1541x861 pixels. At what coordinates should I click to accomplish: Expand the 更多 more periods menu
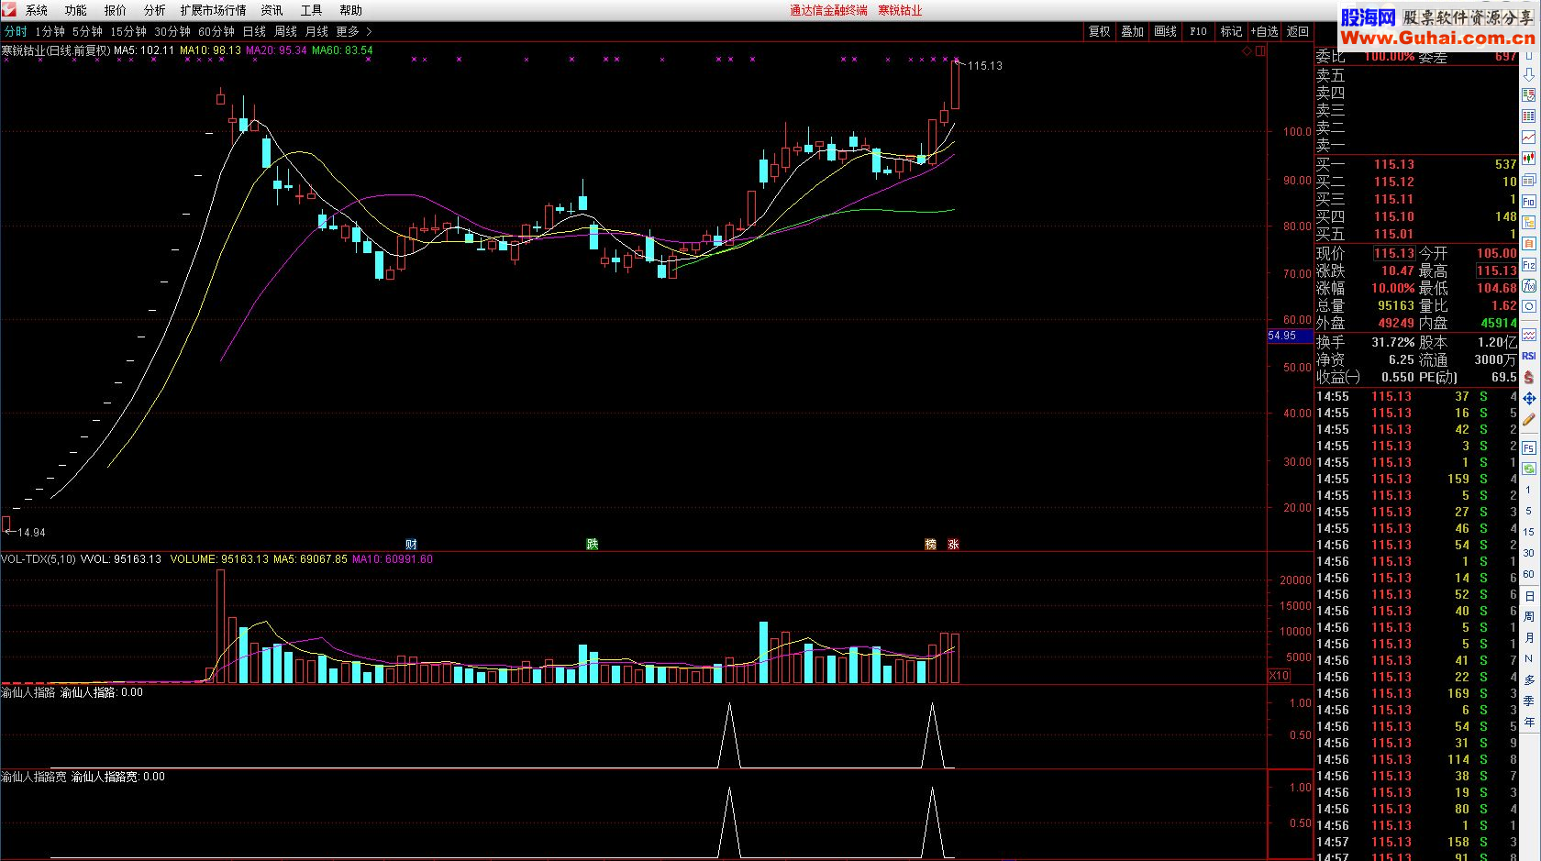pyautogui.click(x=353, y=31)
